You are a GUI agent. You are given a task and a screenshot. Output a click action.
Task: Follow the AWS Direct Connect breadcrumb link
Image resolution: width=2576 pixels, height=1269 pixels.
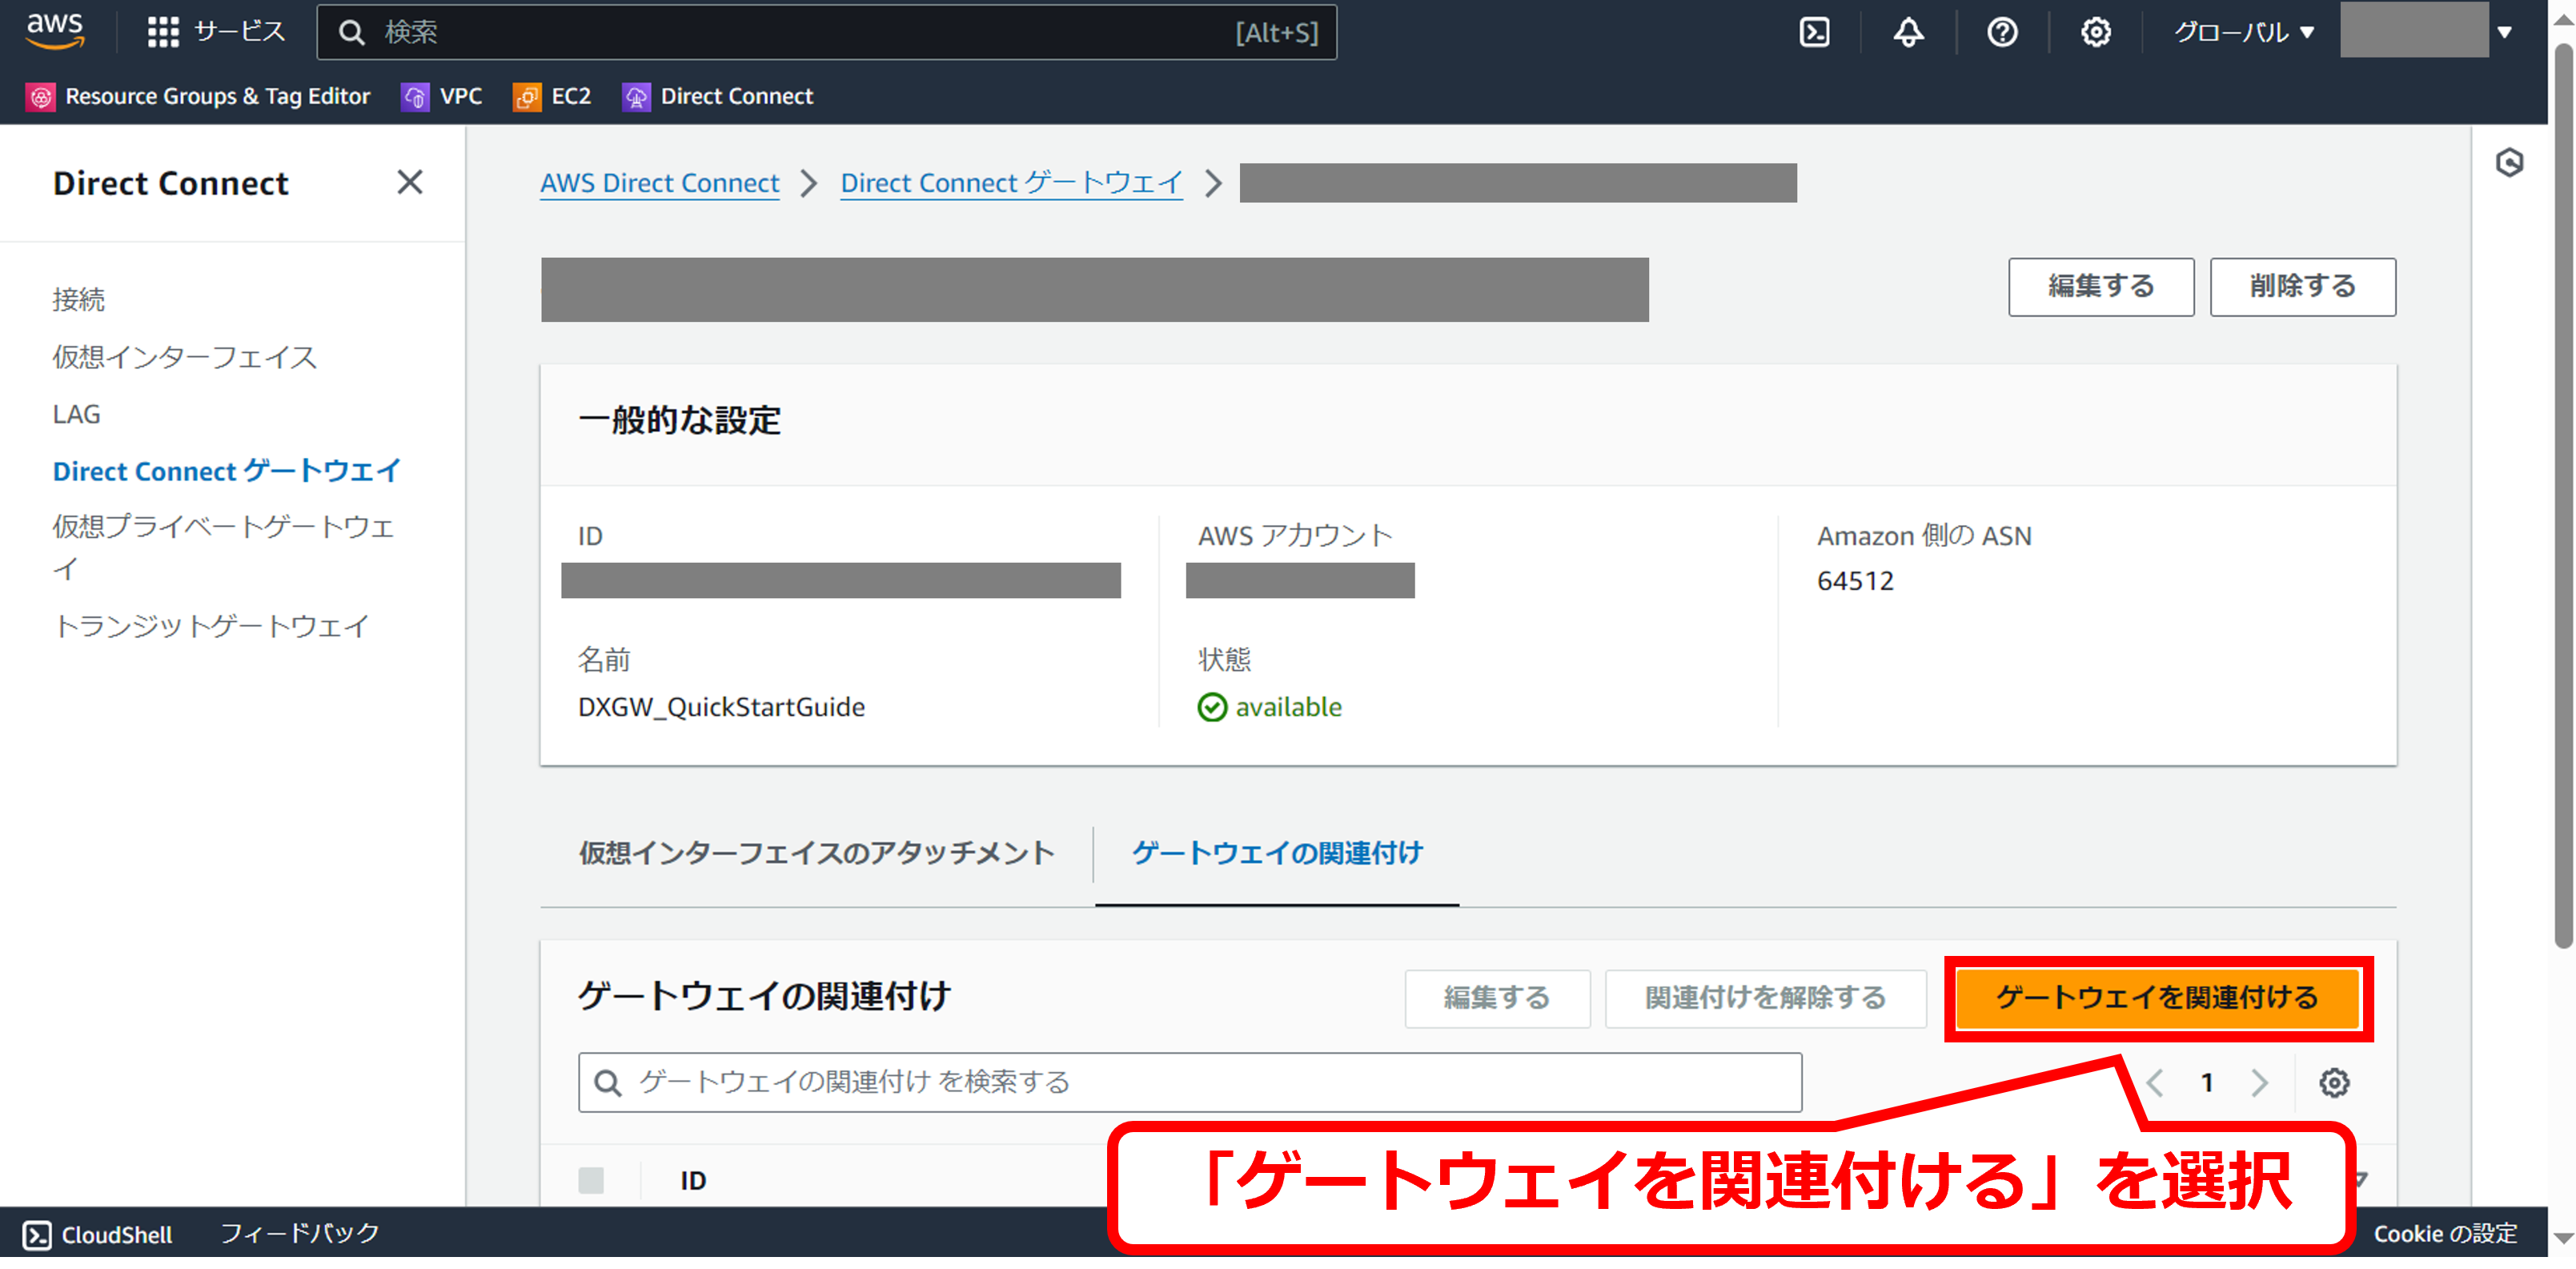[659, 183]
